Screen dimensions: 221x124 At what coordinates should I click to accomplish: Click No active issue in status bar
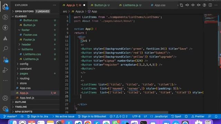tap(63, 116)
